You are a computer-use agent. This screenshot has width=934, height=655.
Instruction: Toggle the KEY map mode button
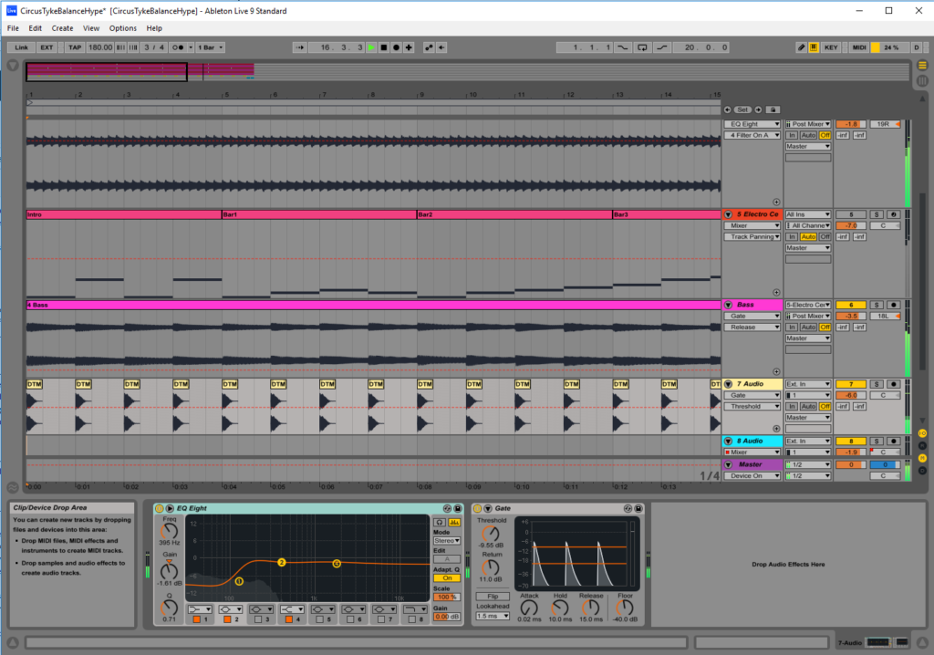coord(831,47)
